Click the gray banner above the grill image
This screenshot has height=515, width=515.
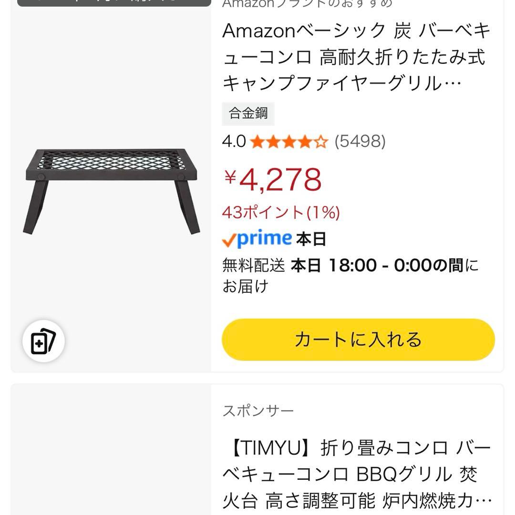(114, 2)
